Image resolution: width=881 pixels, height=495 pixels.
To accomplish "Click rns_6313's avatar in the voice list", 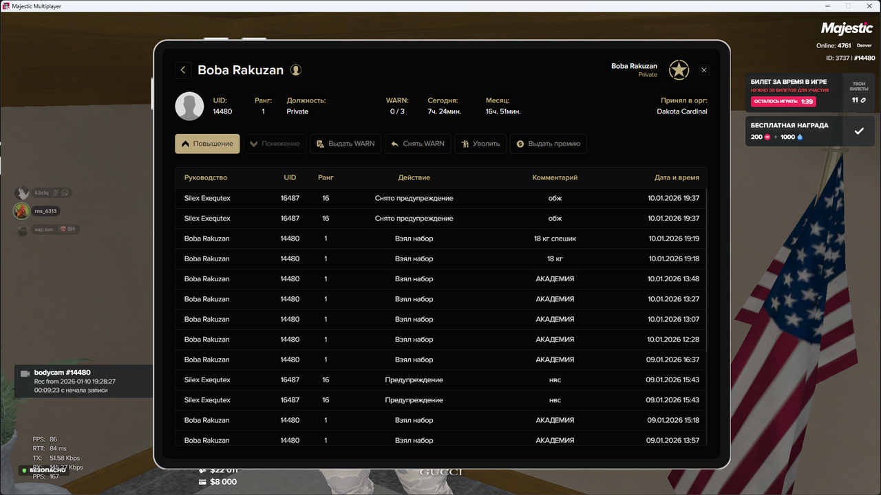I will point(22,211).
